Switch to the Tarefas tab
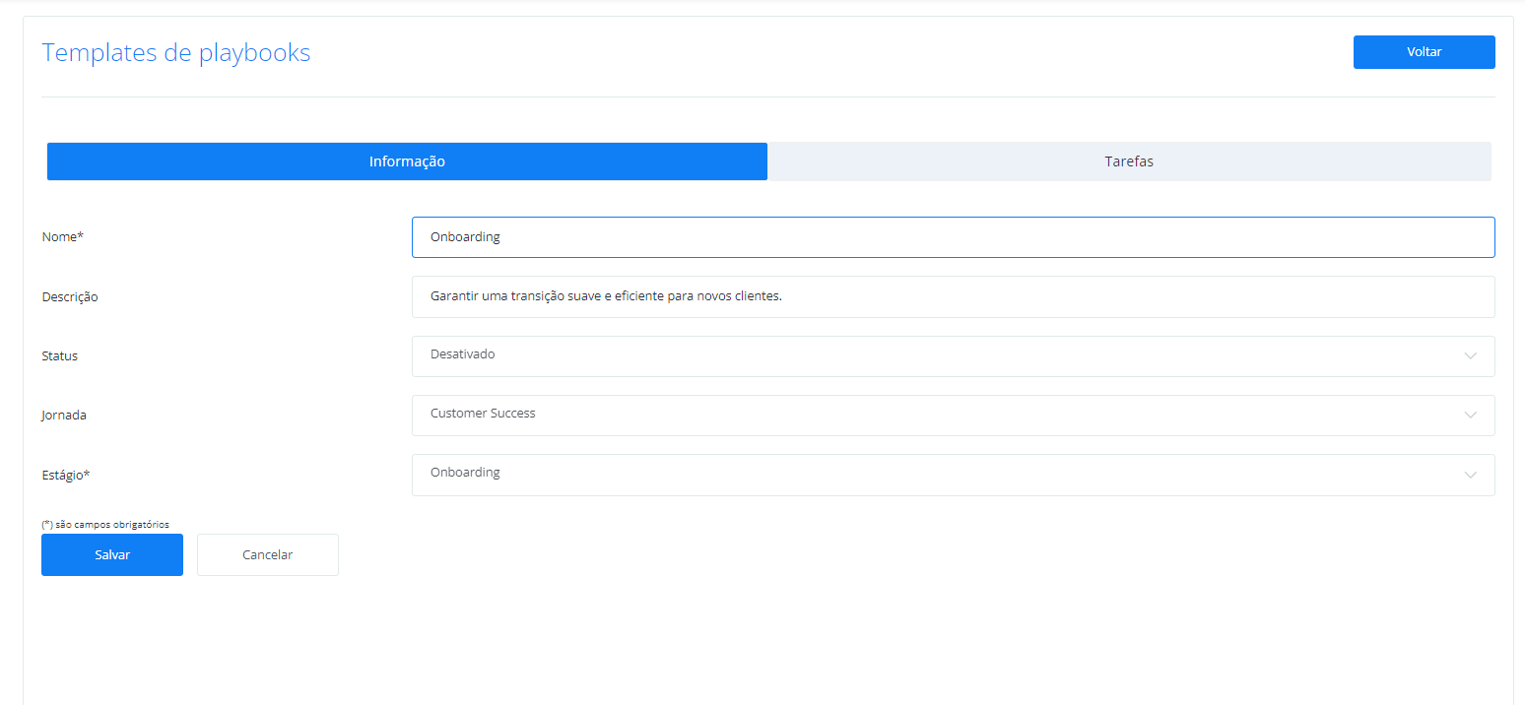 pyautogui.click(x=1128, y=161)
